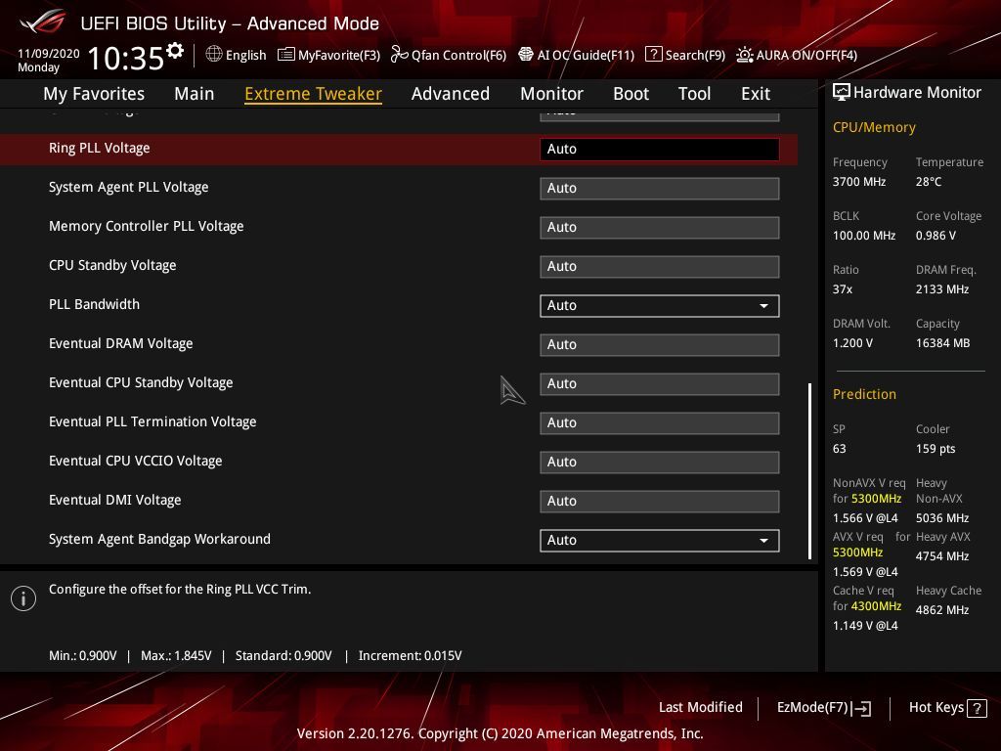
Task: Click Last Modified button
Action: pyautogui.click(x=700, y=707)
